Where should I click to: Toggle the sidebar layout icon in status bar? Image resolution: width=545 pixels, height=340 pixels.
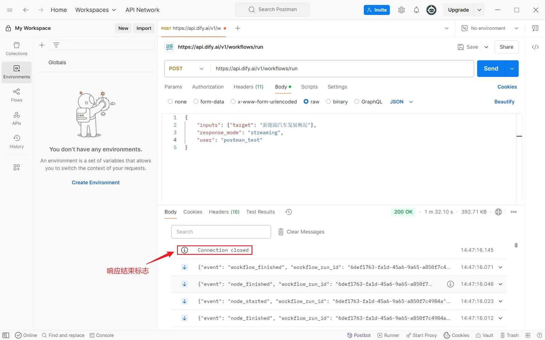click(6, 335)
